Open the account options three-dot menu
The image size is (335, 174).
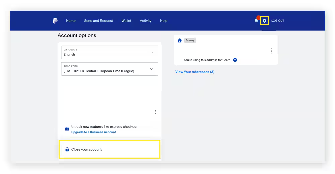point(156,112)
